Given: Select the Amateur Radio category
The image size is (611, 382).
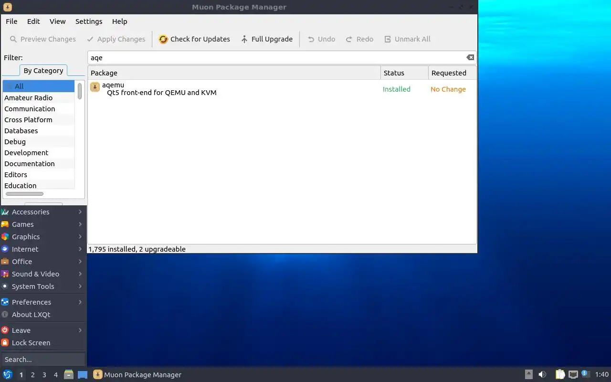Looking at the screenshot, I should [39, 98].
